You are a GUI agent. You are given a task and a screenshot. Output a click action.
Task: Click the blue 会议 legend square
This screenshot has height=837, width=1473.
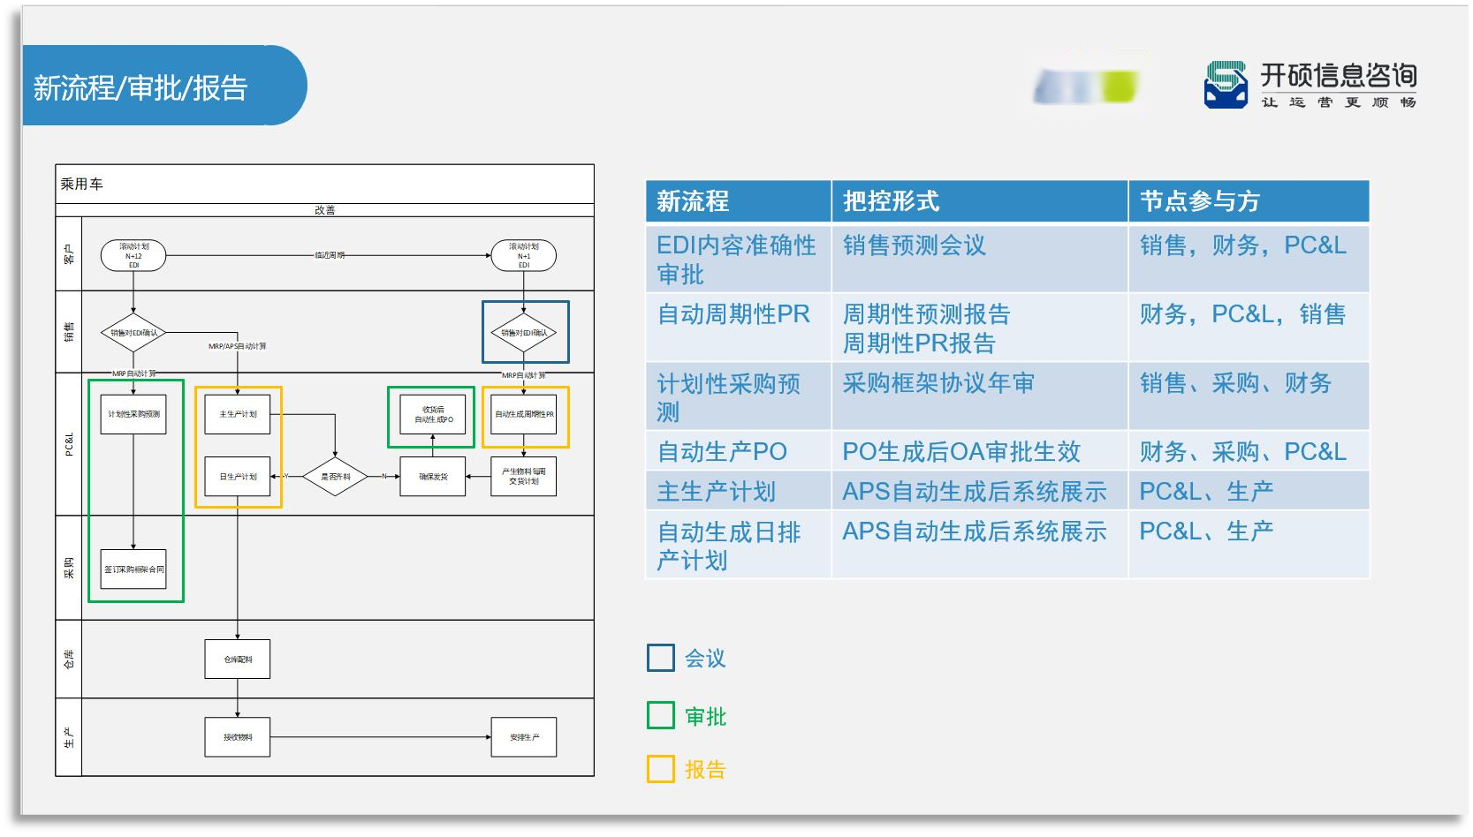(660, 659)
